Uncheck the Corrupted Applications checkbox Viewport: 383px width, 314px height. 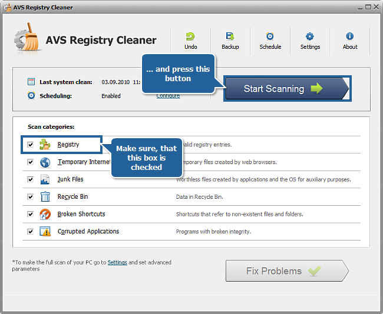(x=31, y=232)
